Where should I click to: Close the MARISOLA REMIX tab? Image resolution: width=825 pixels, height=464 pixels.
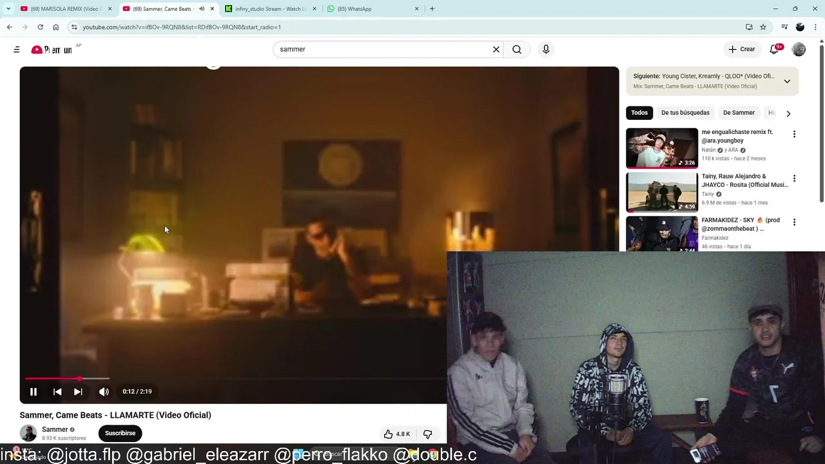110,9
